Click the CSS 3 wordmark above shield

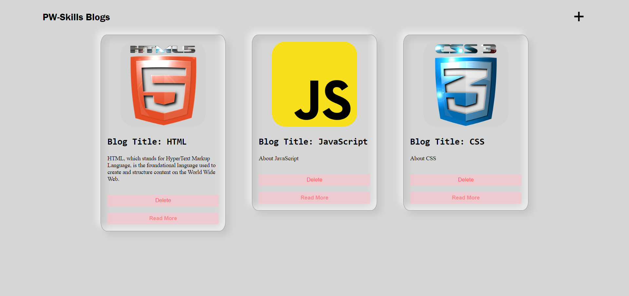(466, 49)
